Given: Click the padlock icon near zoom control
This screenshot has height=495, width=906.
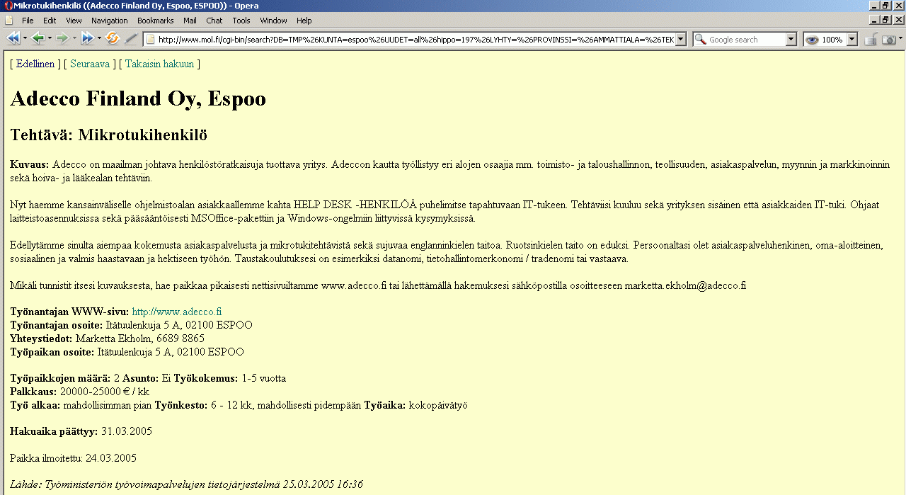Looking at the screenshot, I should 871,40.
